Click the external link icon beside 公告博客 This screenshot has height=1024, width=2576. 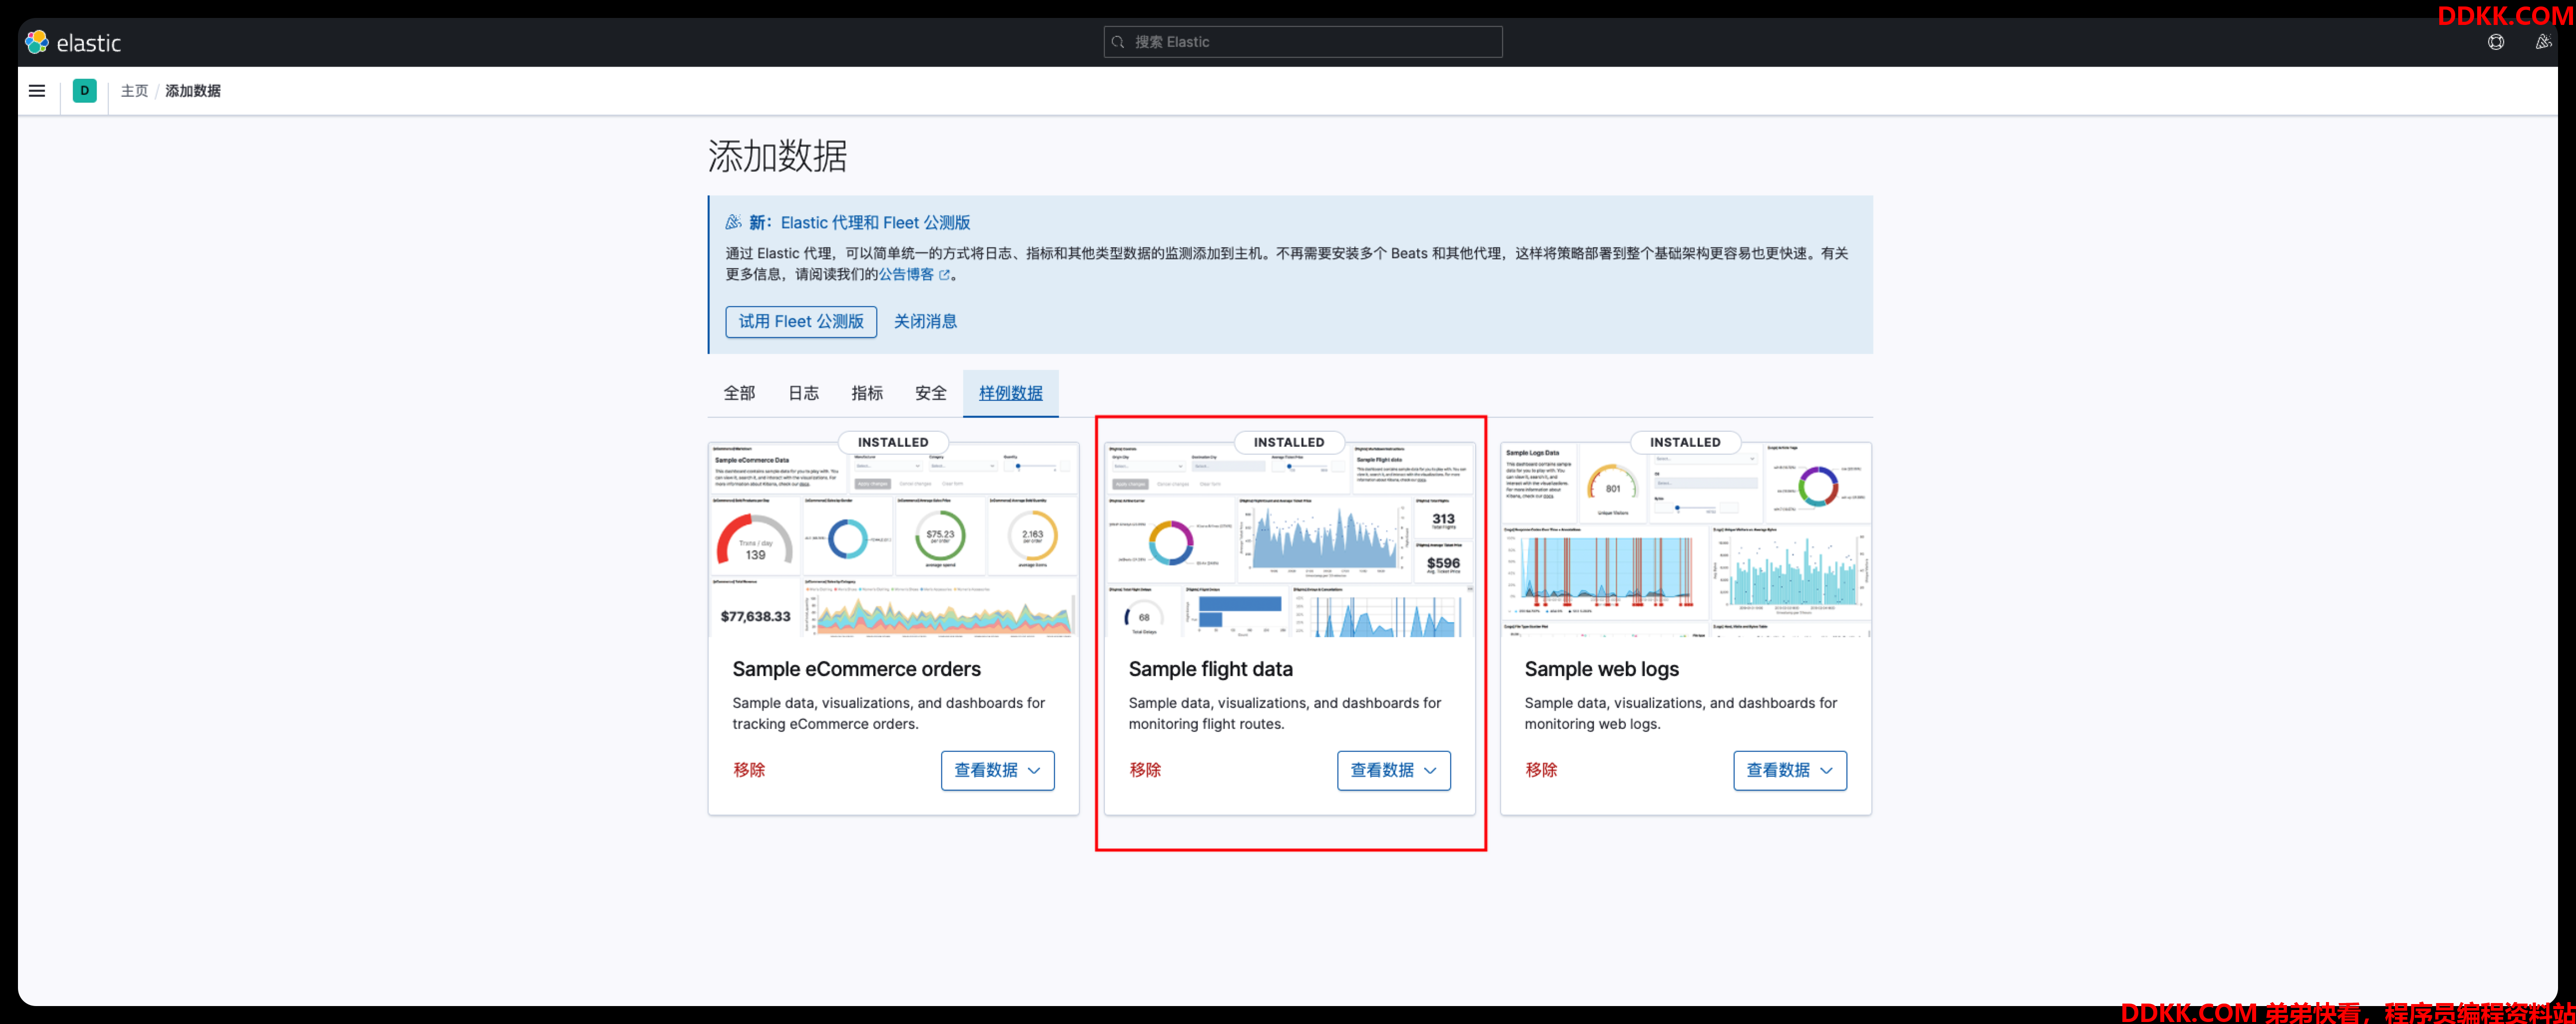[x=944, y=275]
